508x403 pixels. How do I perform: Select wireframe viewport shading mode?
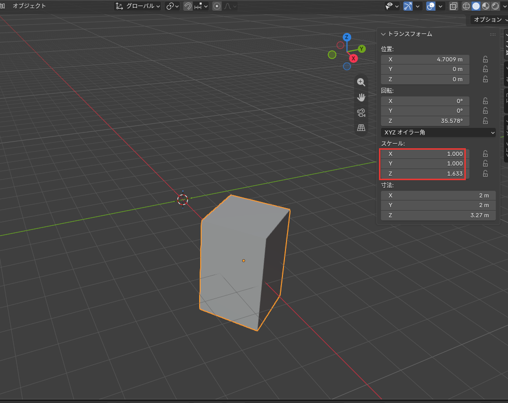(466, 6)
